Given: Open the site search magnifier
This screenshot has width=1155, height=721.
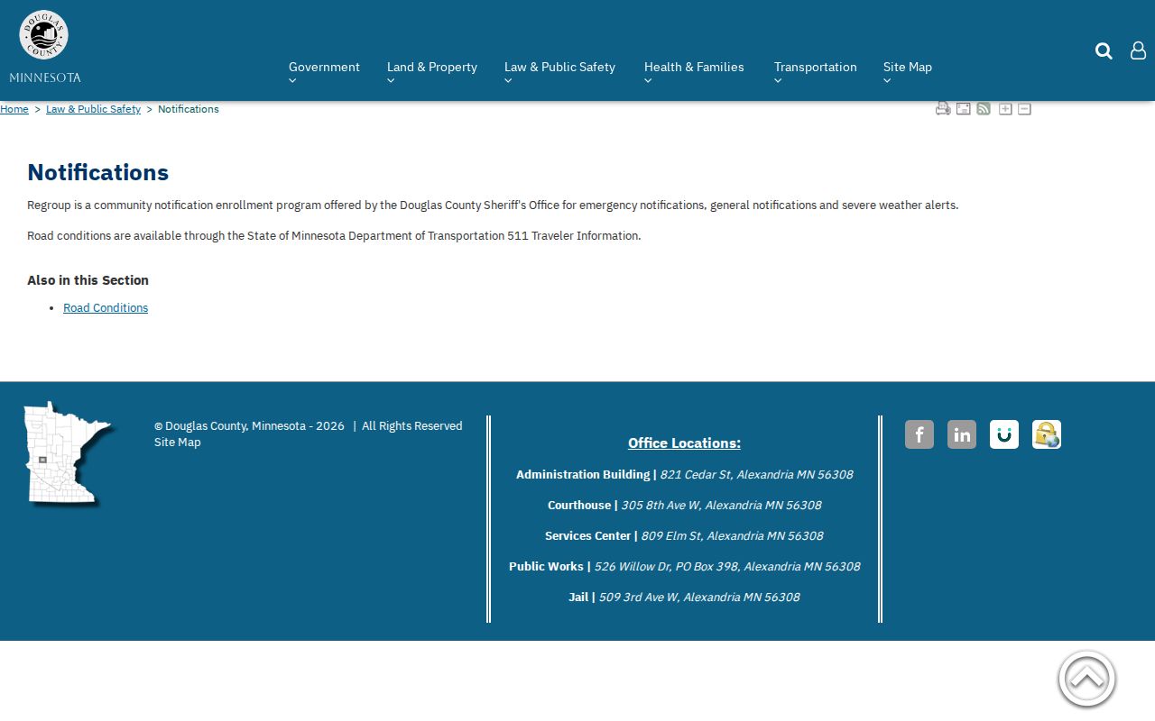Looking at the screenshot, I should [x=1104, y=50].
